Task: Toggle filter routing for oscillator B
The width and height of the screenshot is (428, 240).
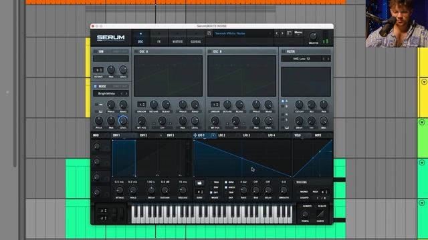Action: (x=283, y=107)
